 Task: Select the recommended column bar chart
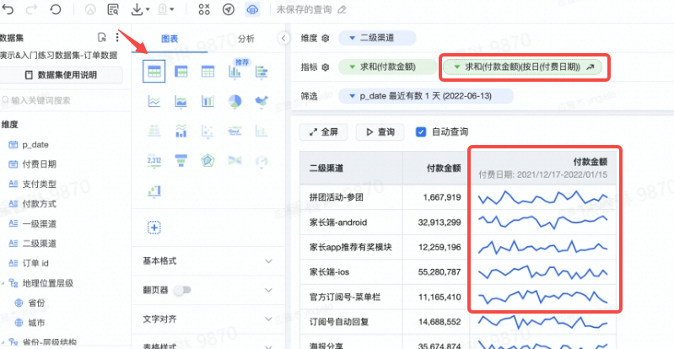tap(235, 72)
